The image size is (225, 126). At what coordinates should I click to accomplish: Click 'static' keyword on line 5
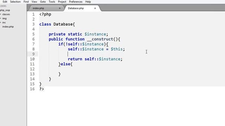coord(75,34)
